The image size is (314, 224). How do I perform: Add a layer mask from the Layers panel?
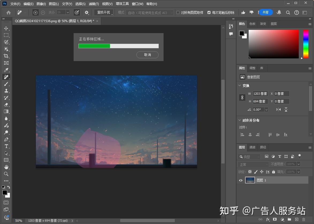point(275,219)
